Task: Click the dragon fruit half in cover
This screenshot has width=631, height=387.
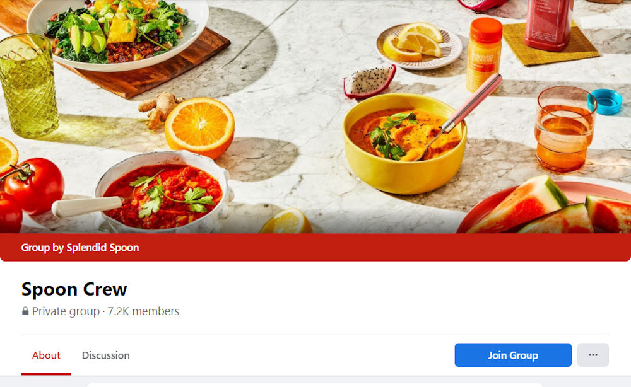Action: [369, 81]
